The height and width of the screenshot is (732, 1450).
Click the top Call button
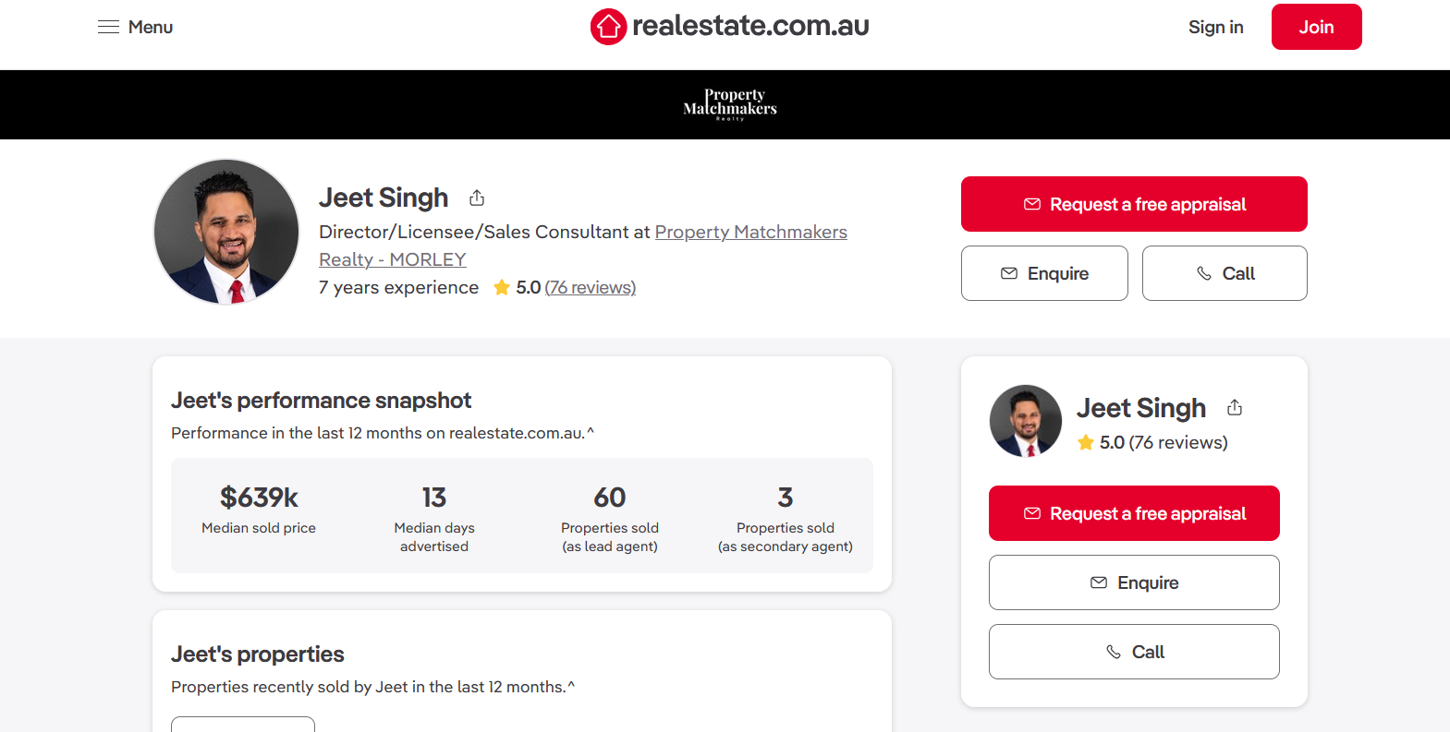point(1225,273)
